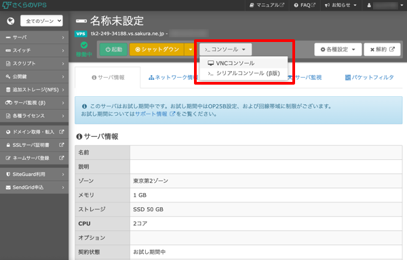Switch to the パケットフィルタ tab
407x260 pixels.
tap(370, 77)
